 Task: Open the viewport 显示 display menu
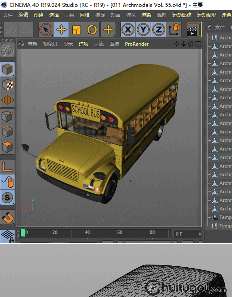[68, 44]
